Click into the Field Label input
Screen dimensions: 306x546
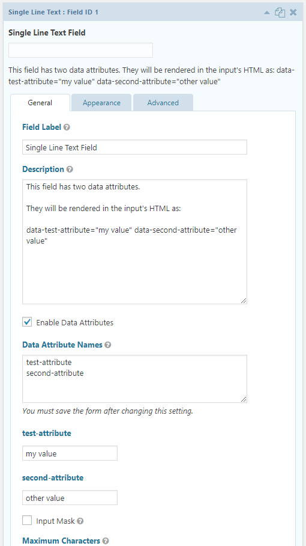tap(135, 147)
